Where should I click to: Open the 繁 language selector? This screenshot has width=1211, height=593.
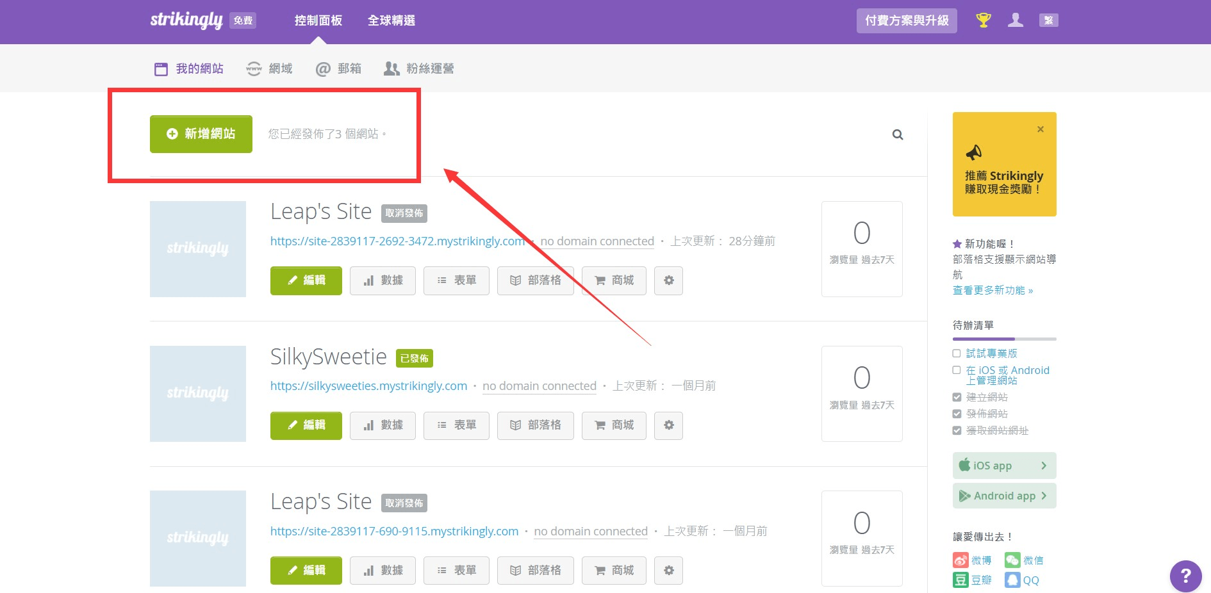(x=1048, y=20)
